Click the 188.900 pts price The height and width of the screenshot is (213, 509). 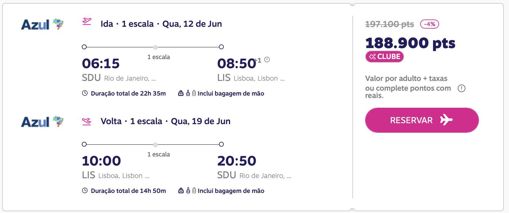click(x=410, y=43)
